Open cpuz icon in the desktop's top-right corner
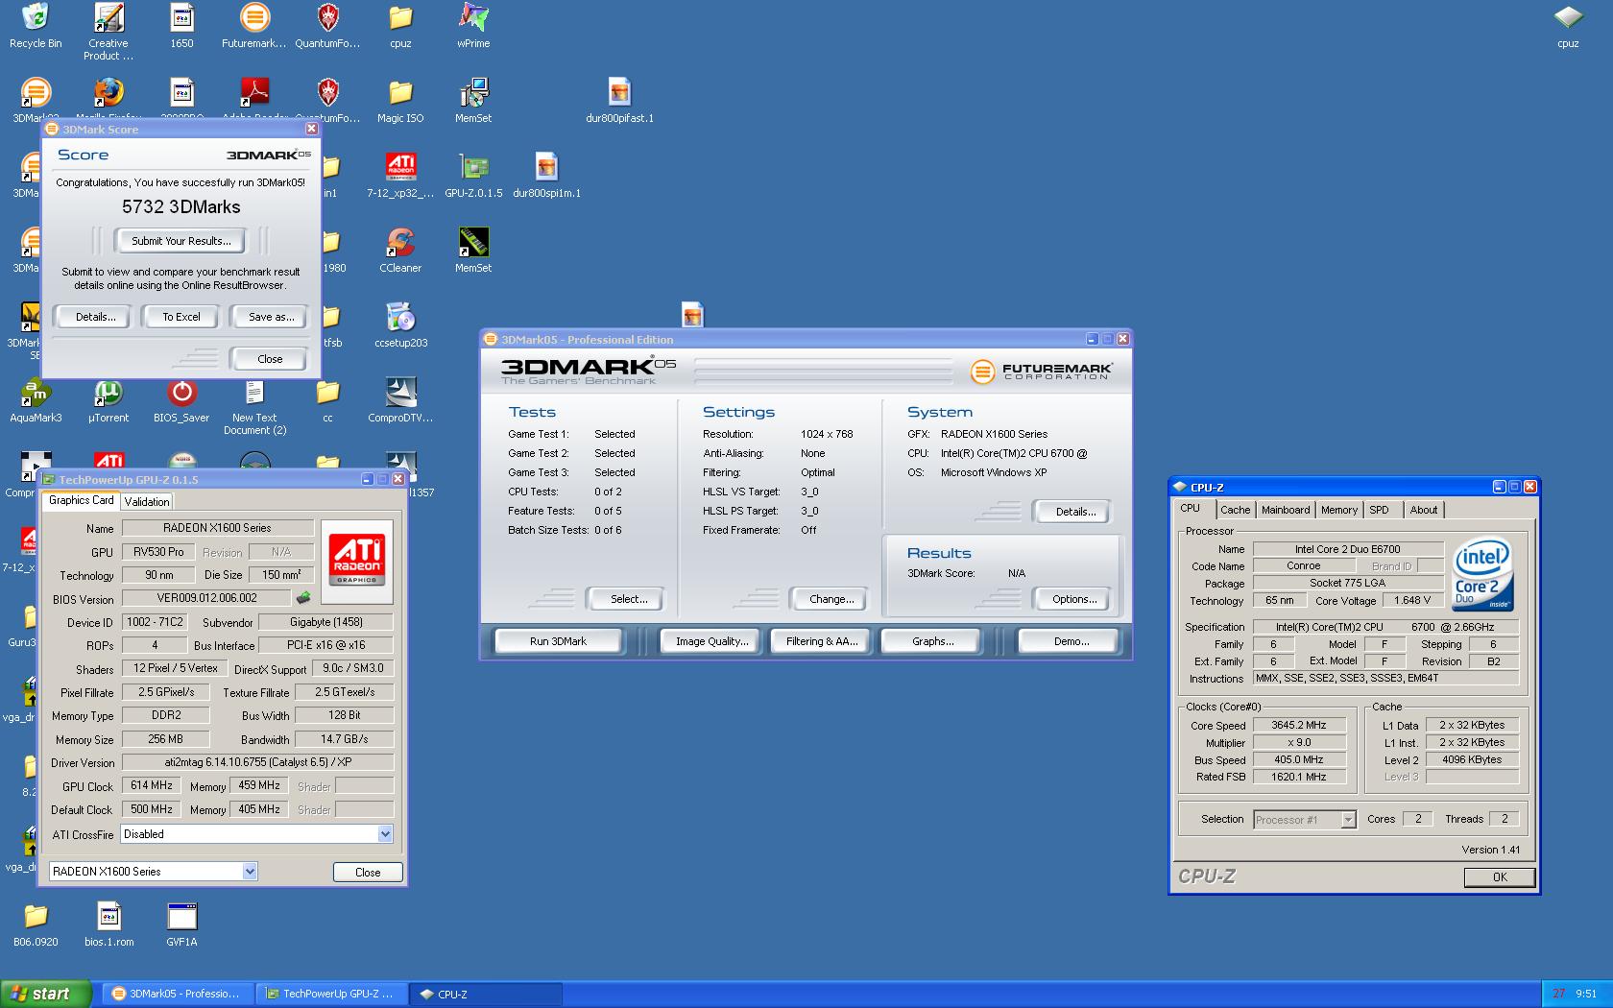Viewport: 1613px width, 1008px height. click(x=1568, y=26)
